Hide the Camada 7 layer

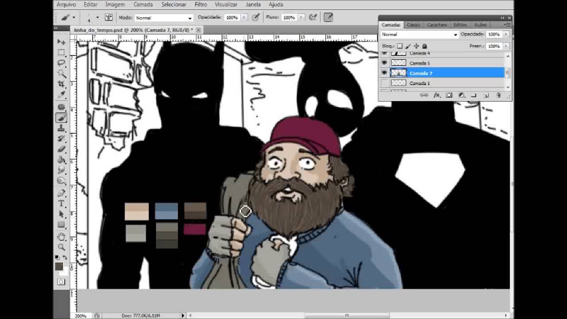point(384,73)
